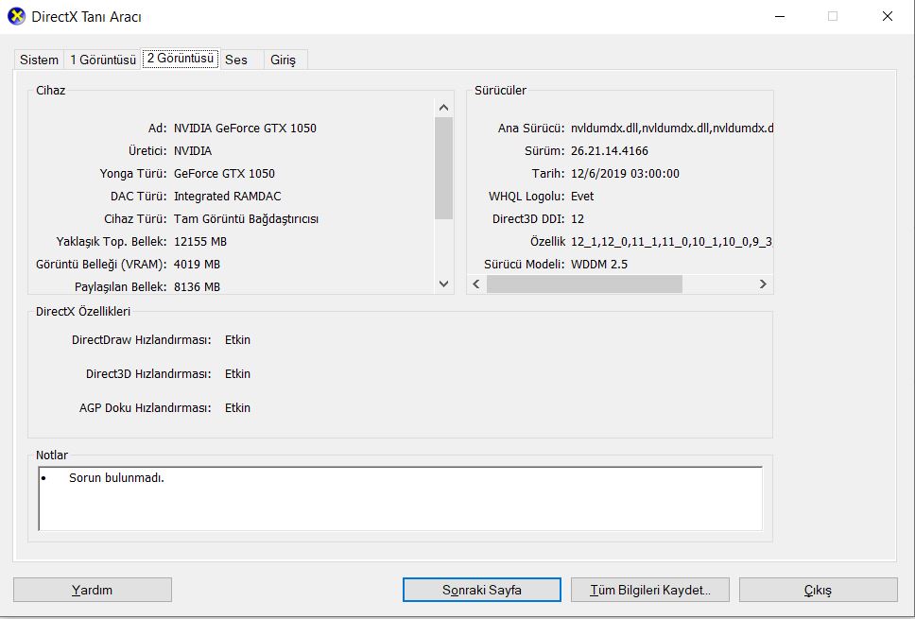915x619 pixels.
Task: Minimize the DirectX Tanı Aracı window
Action: (779, 16)
